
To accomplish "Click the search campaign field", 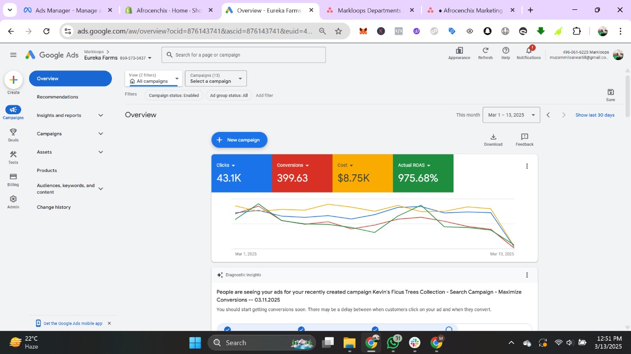I will 244,55.
